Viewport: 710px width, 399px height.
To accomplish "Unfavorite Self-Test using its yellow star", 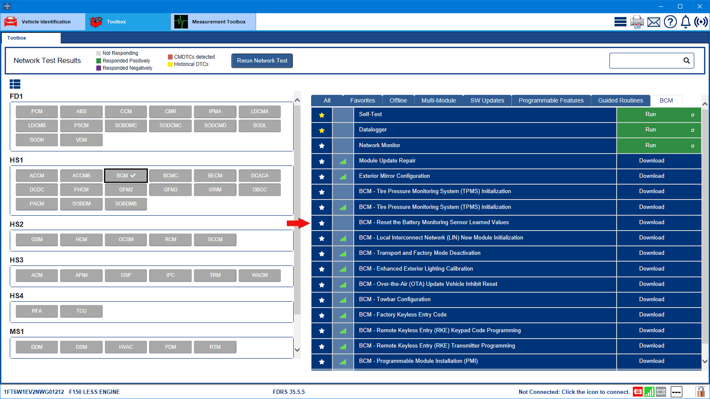I will coord(322,115).
